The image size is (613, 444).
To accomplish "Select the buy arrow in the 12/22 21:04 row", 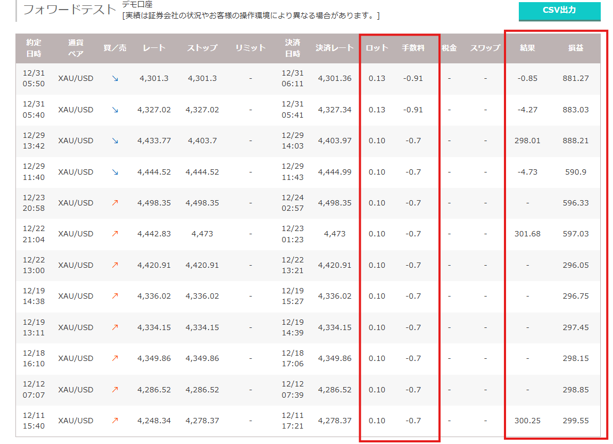I will [x=115, y=234].
